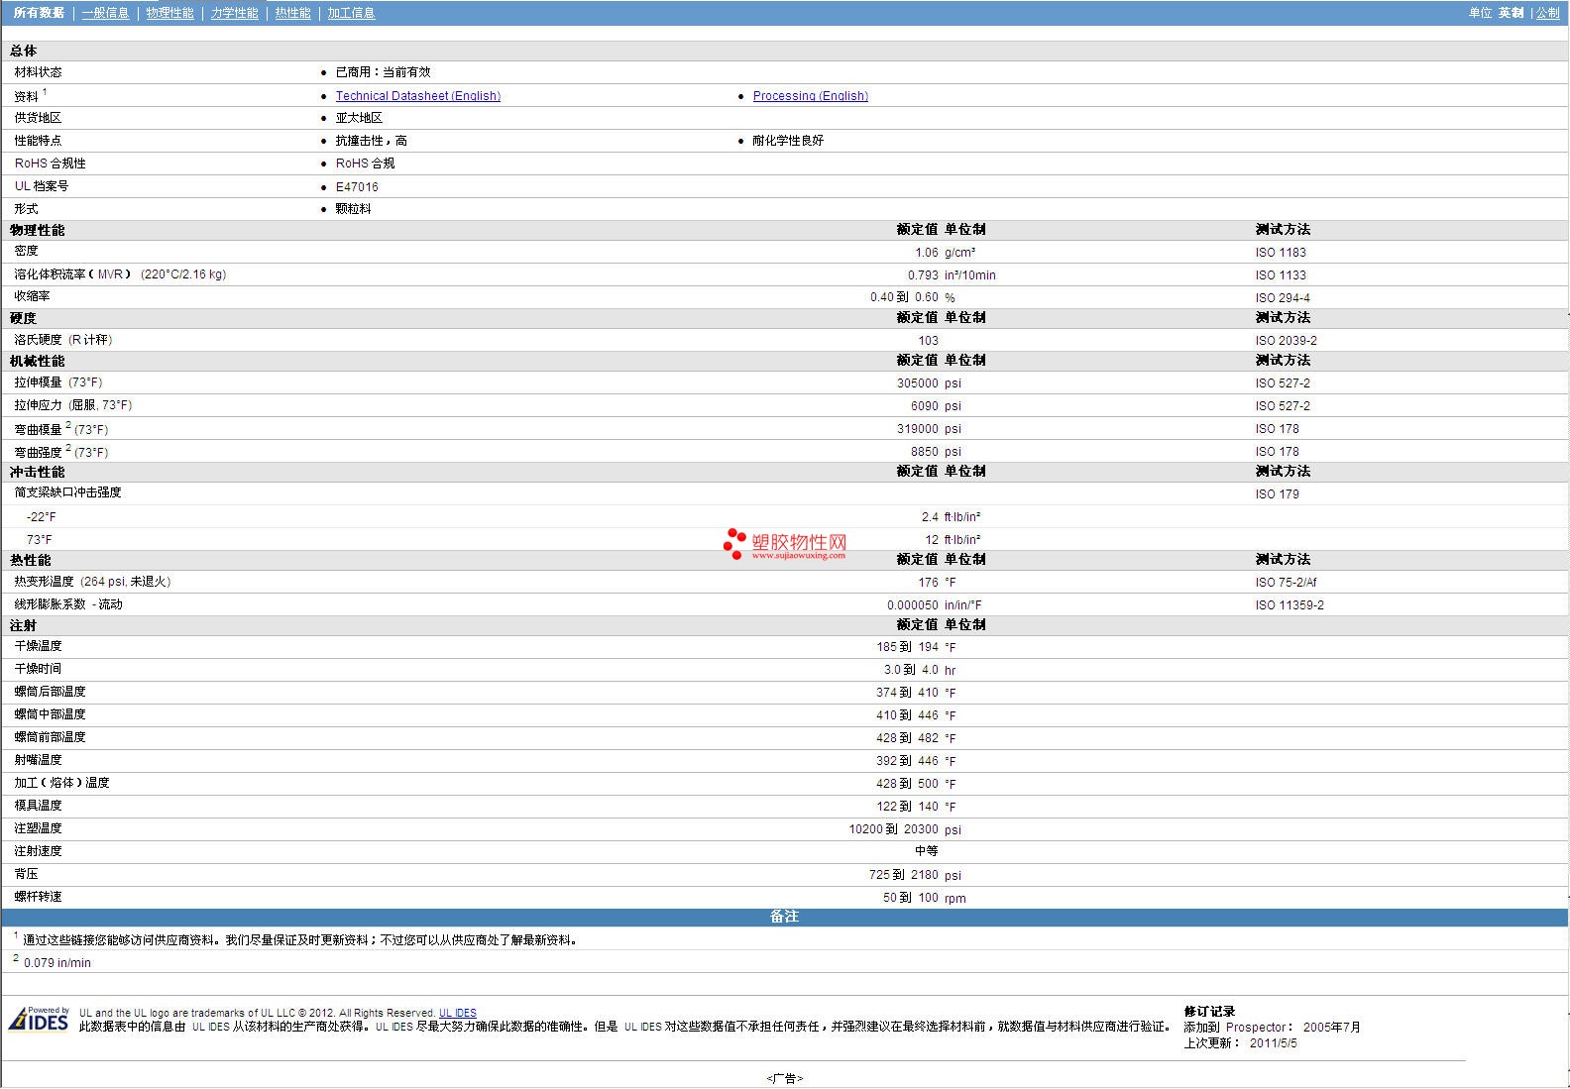1570x1089 pixels.
Task: Click the Powered by IDES logo
Action: click(39, 1020)
